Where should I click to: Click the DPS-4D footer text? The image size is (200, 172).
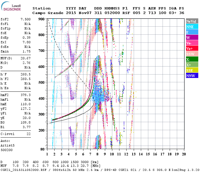pos(110,170)
